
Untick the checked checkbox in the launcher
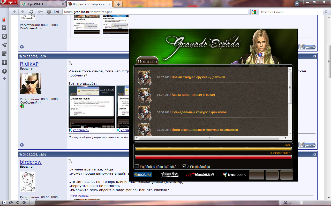tap(184, 166)
